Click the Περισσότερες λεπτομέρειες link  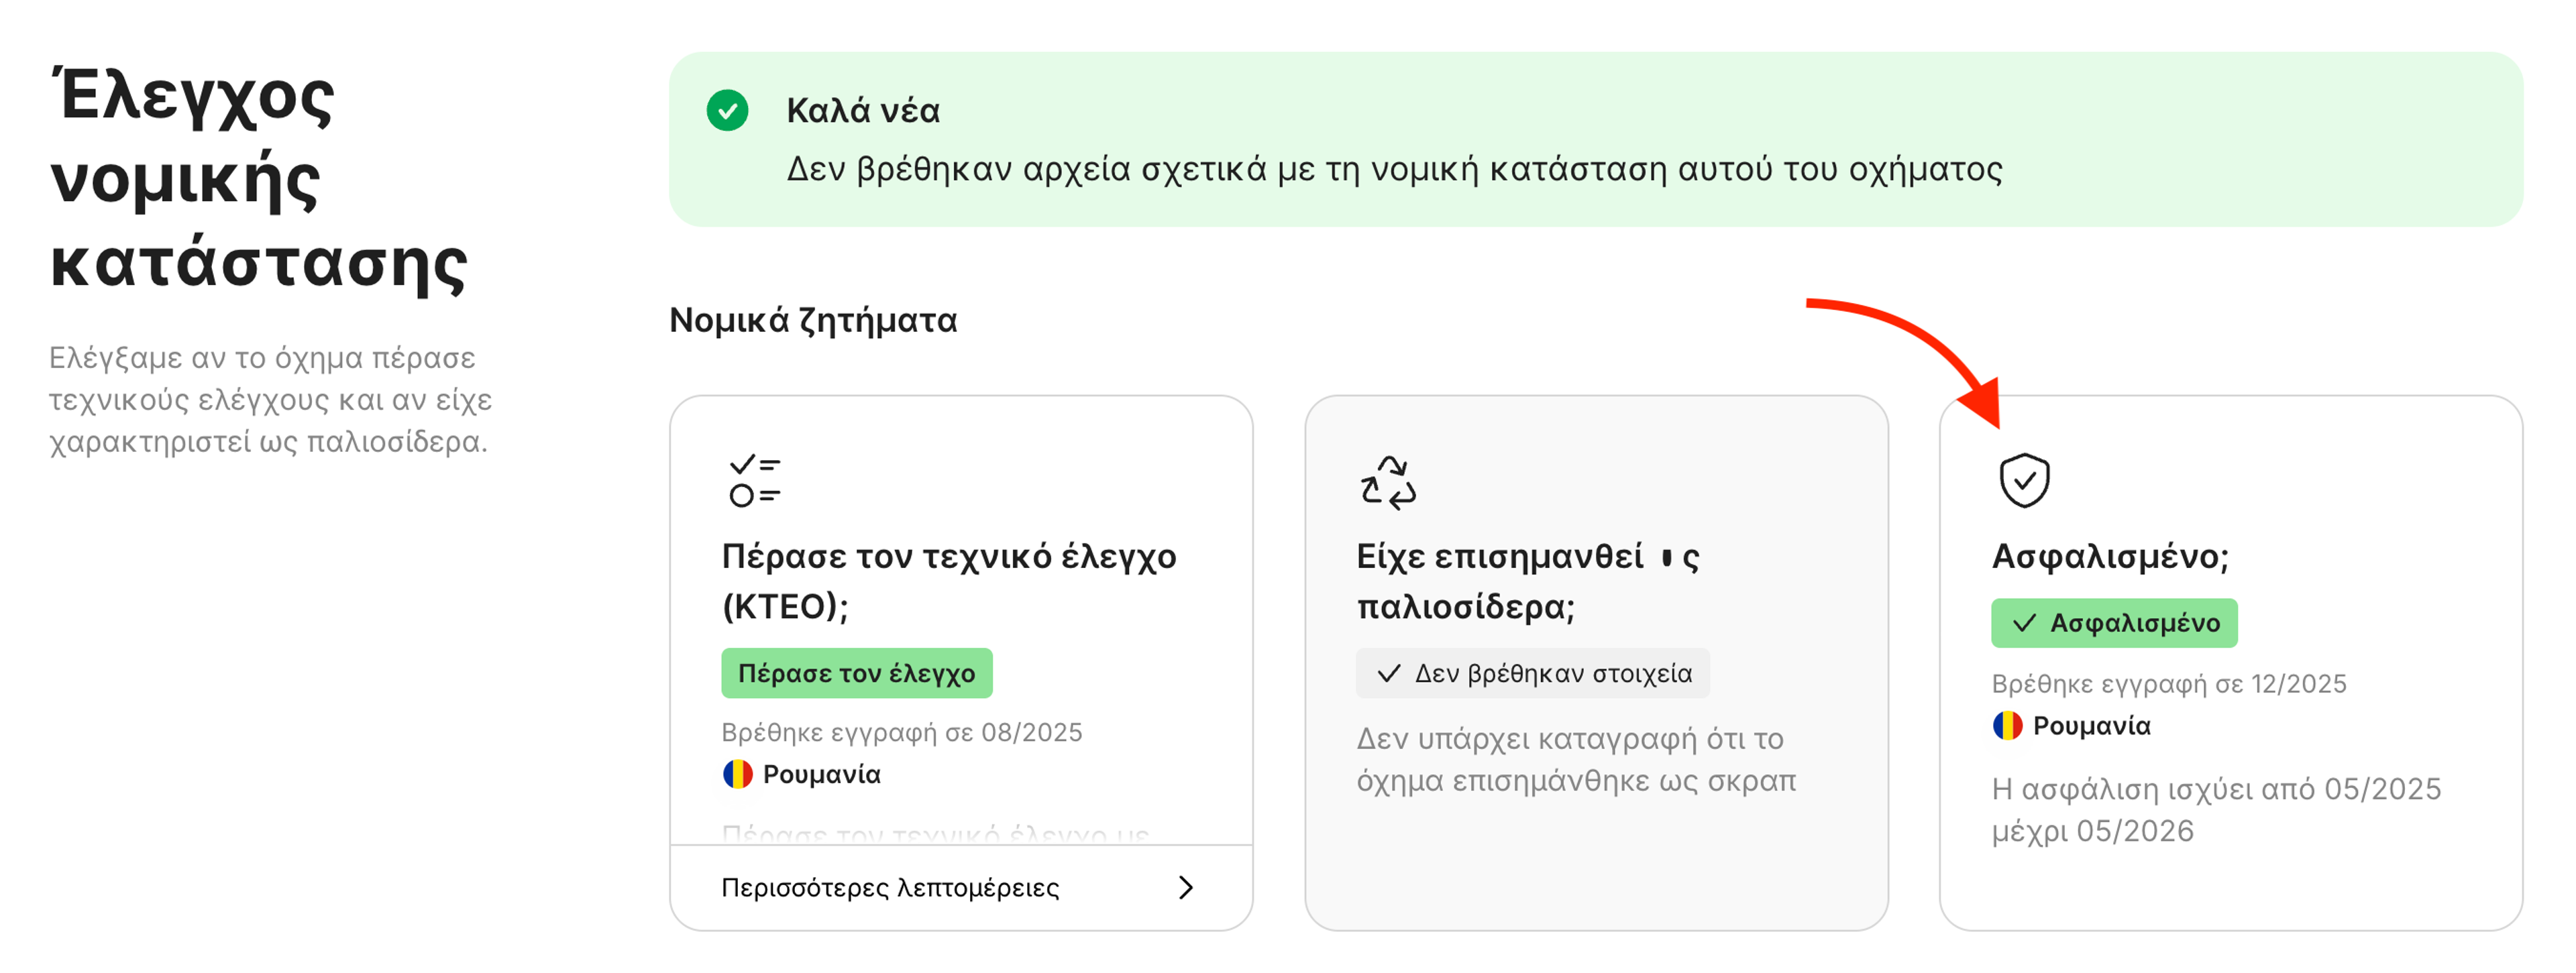[891, 887]
